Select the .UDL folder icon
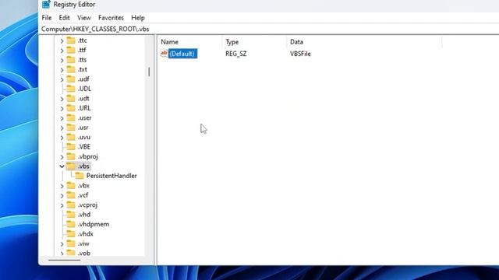Viewport: 499px width, 280px height. [71, 89]
